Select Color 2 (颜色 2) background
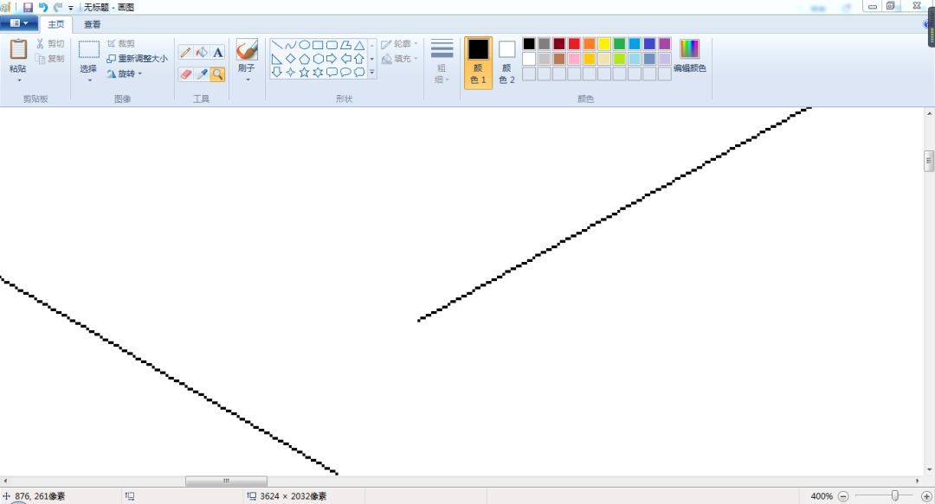 click(x=506, y=62)
